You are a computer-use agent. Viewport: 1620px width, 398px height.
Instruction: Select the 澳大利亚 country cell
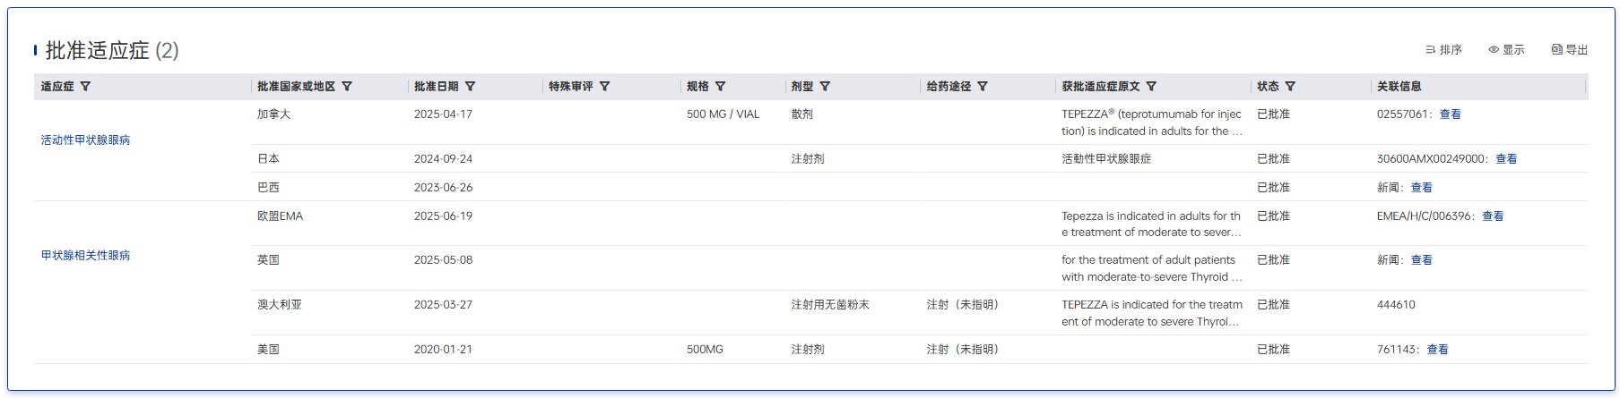click(279, 305)
